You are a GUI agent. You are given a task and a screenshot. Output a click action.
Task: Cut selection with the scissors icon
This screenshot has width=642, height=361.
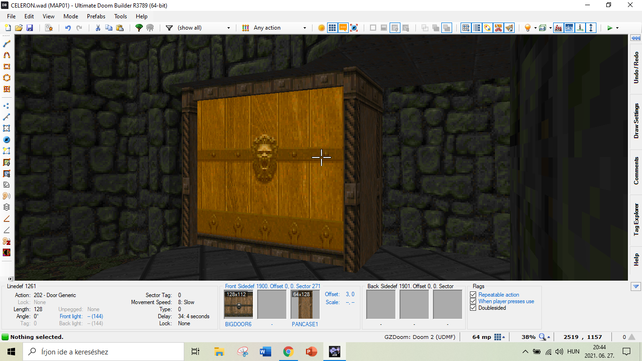[98, 28]
